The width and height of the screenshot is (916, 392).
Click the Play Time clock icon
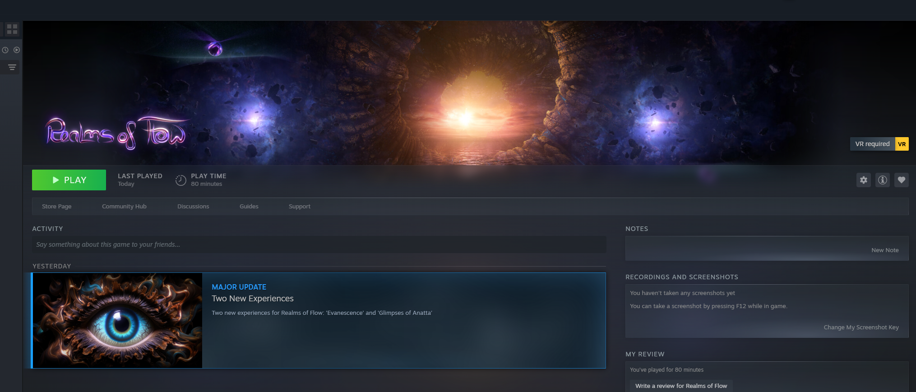pyautogui.click(x=180, y=180)
